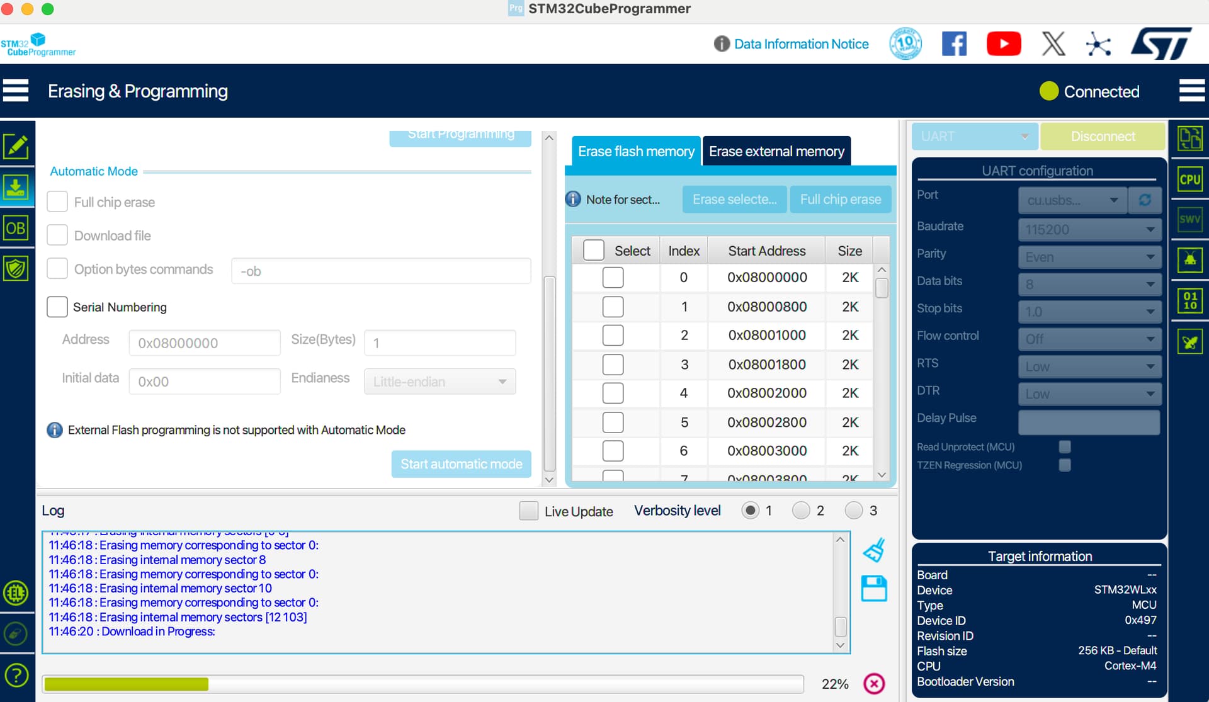1209x702 pixels.
Task: Click the CPU icon in right sidebar
Action: pyautogui.click(x=1189, y=179)
